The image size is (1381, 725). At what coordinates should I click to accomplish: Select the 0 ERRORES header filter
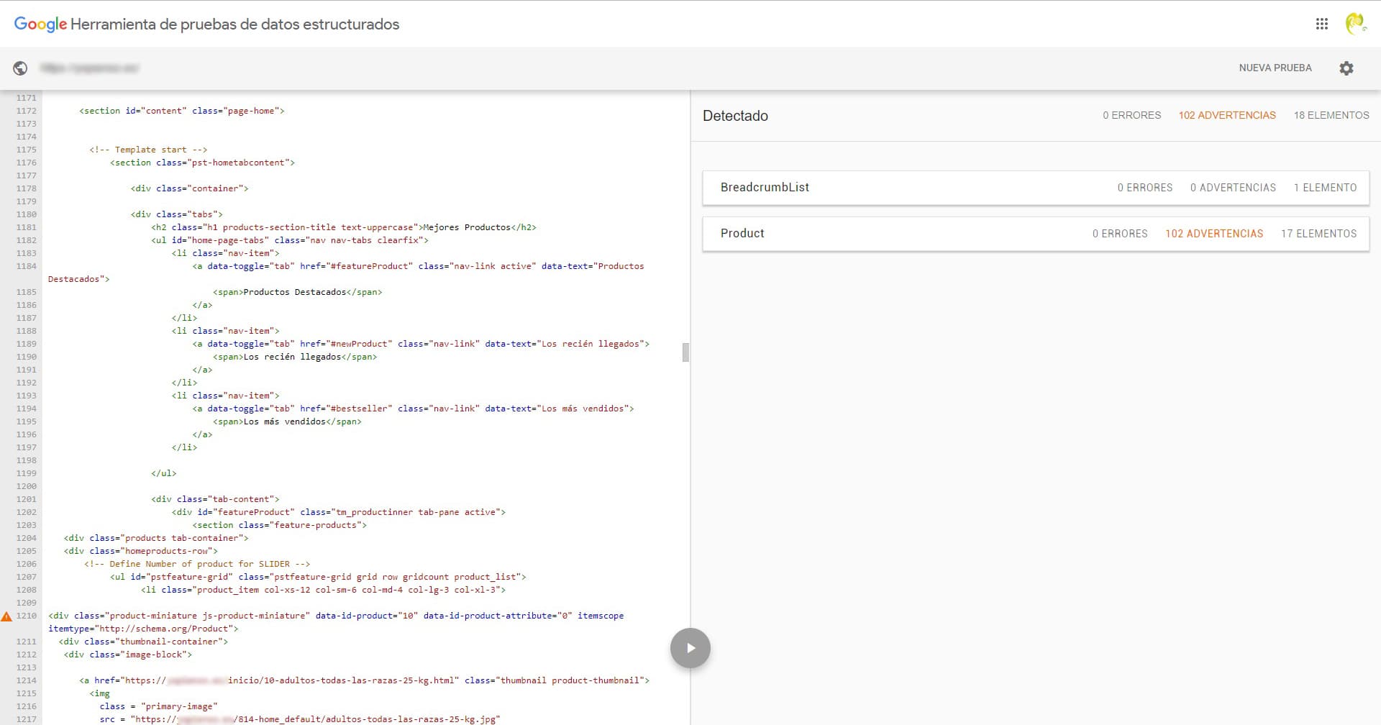pyautogui.click(x=1131, y=115)
